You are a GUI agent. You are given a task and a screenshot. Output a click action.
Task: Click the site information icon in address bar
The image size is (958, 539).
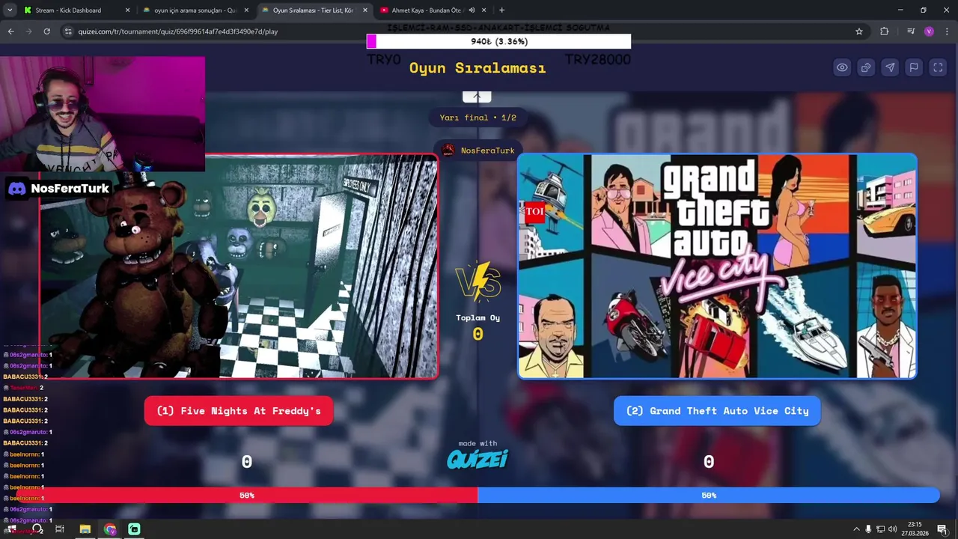tap(68, 31)
